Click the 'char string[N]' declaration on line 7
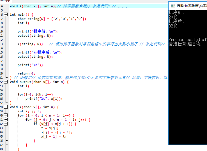Viewport: 207px width, 151px height. [31, 19]
